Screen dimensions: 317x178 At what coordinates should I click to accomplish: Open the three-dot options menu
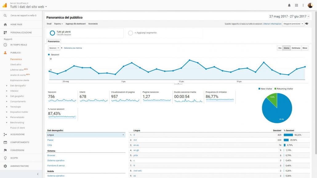[x=303, y=6]
